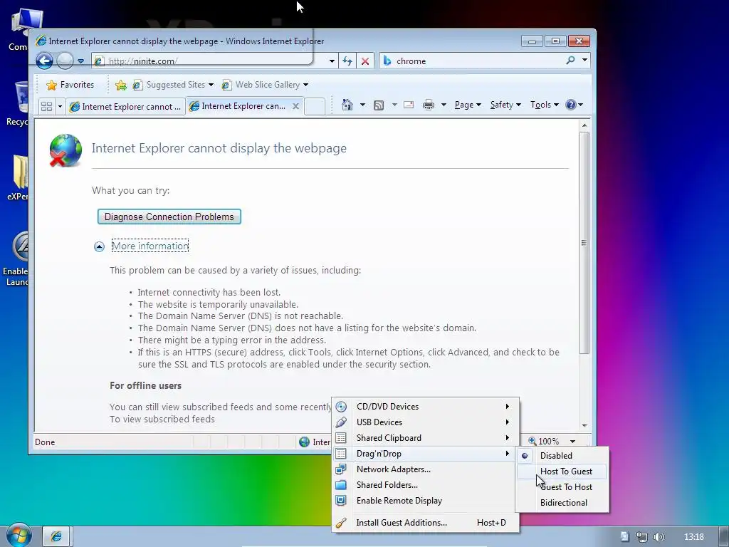The height and width of the screenshot is (547, 729).
Task: Click the Action Center flag tray icon
Action: [x=625, y=537]
